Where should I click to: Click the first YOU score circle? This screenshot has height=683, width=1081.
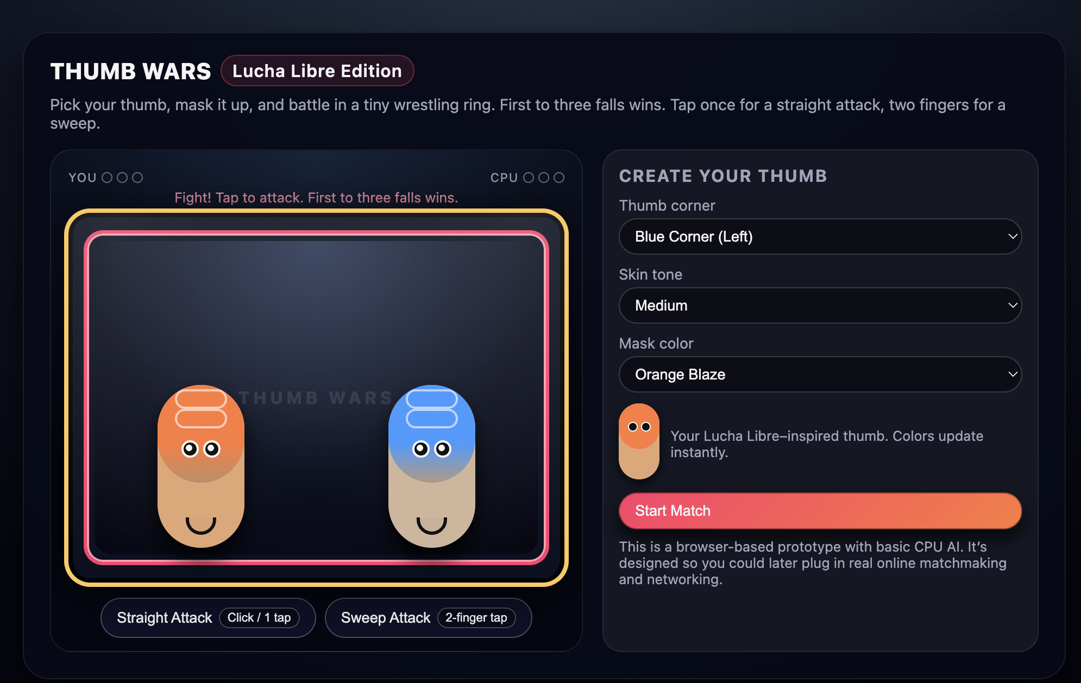[x=107, y=178]
